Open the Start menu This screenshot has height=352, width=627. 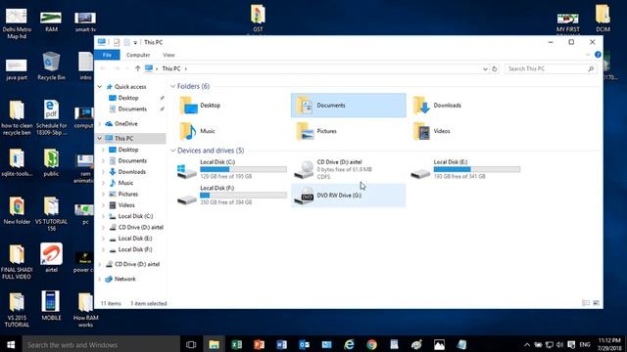coord(11,344)
